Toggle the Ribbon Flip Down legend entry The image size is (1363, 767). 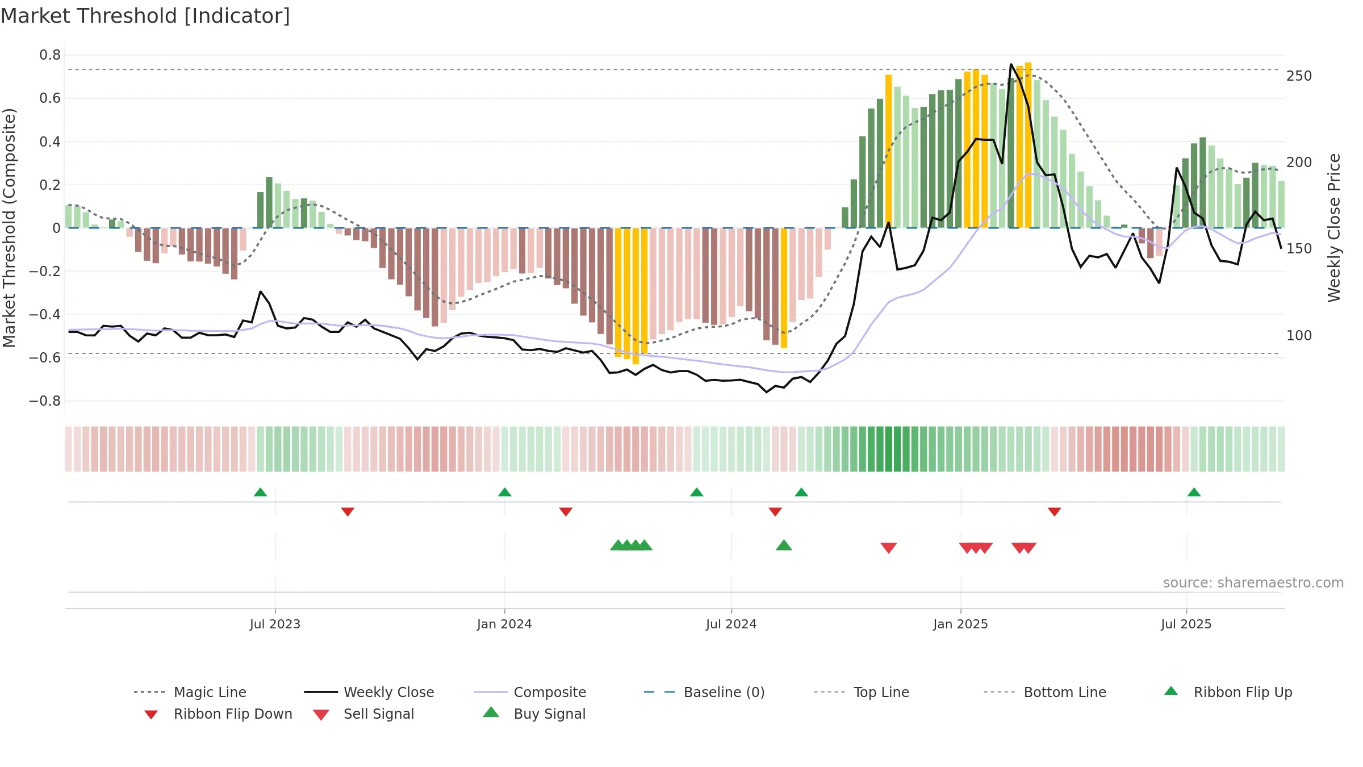coord(218,714)
